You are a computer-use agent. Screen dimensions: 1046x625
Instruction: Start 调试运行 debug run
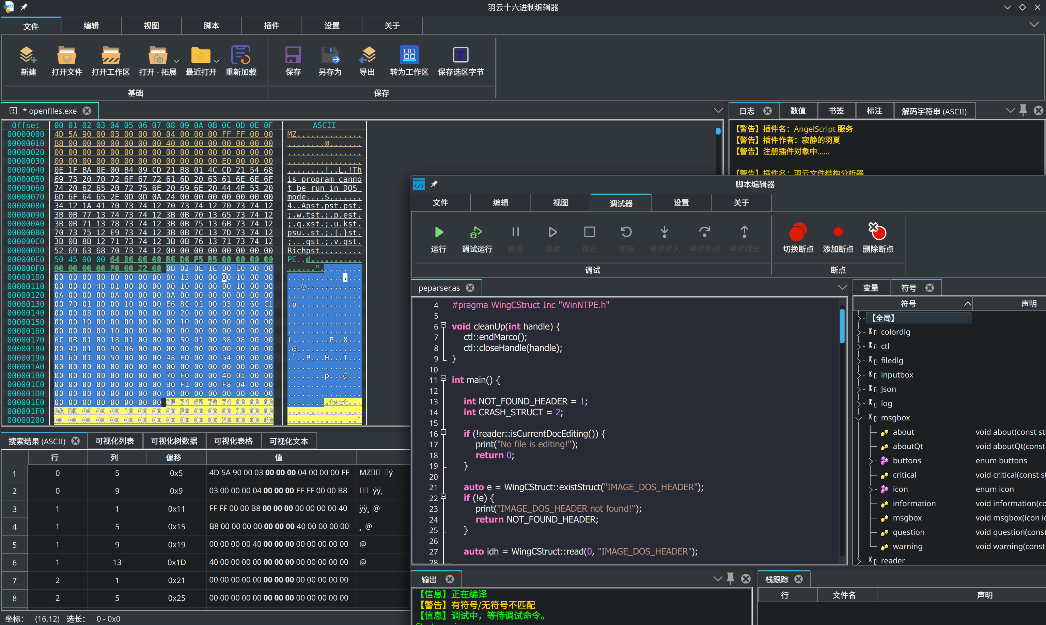click(477, 232)
